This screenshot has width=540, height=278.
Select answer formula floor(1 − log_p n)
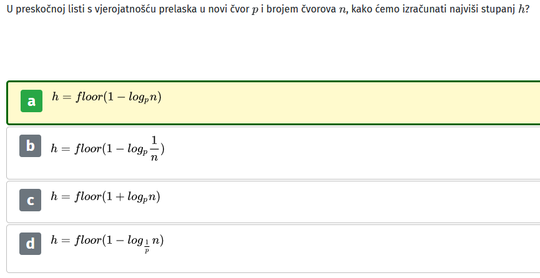pos(106,97)
